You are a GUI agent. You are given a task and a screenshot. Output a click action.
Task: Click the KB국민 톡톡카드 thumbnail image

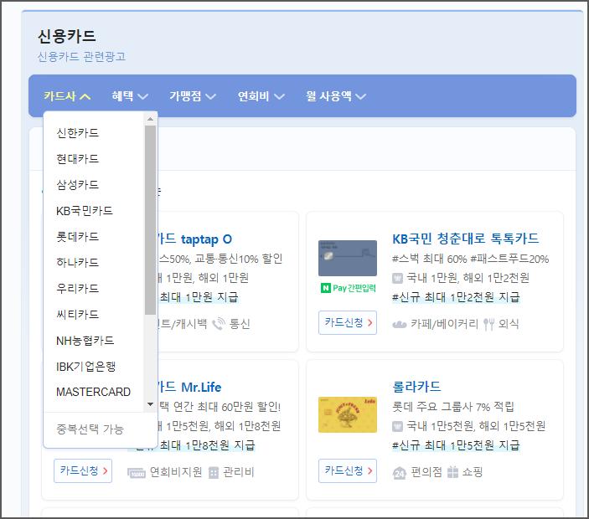point(348,258)
